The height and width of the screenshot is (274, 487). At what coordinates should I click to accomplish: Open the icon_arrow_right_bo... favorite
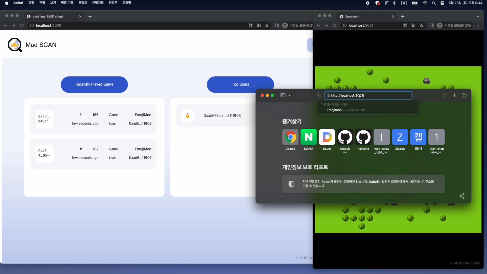coord(382,137)
